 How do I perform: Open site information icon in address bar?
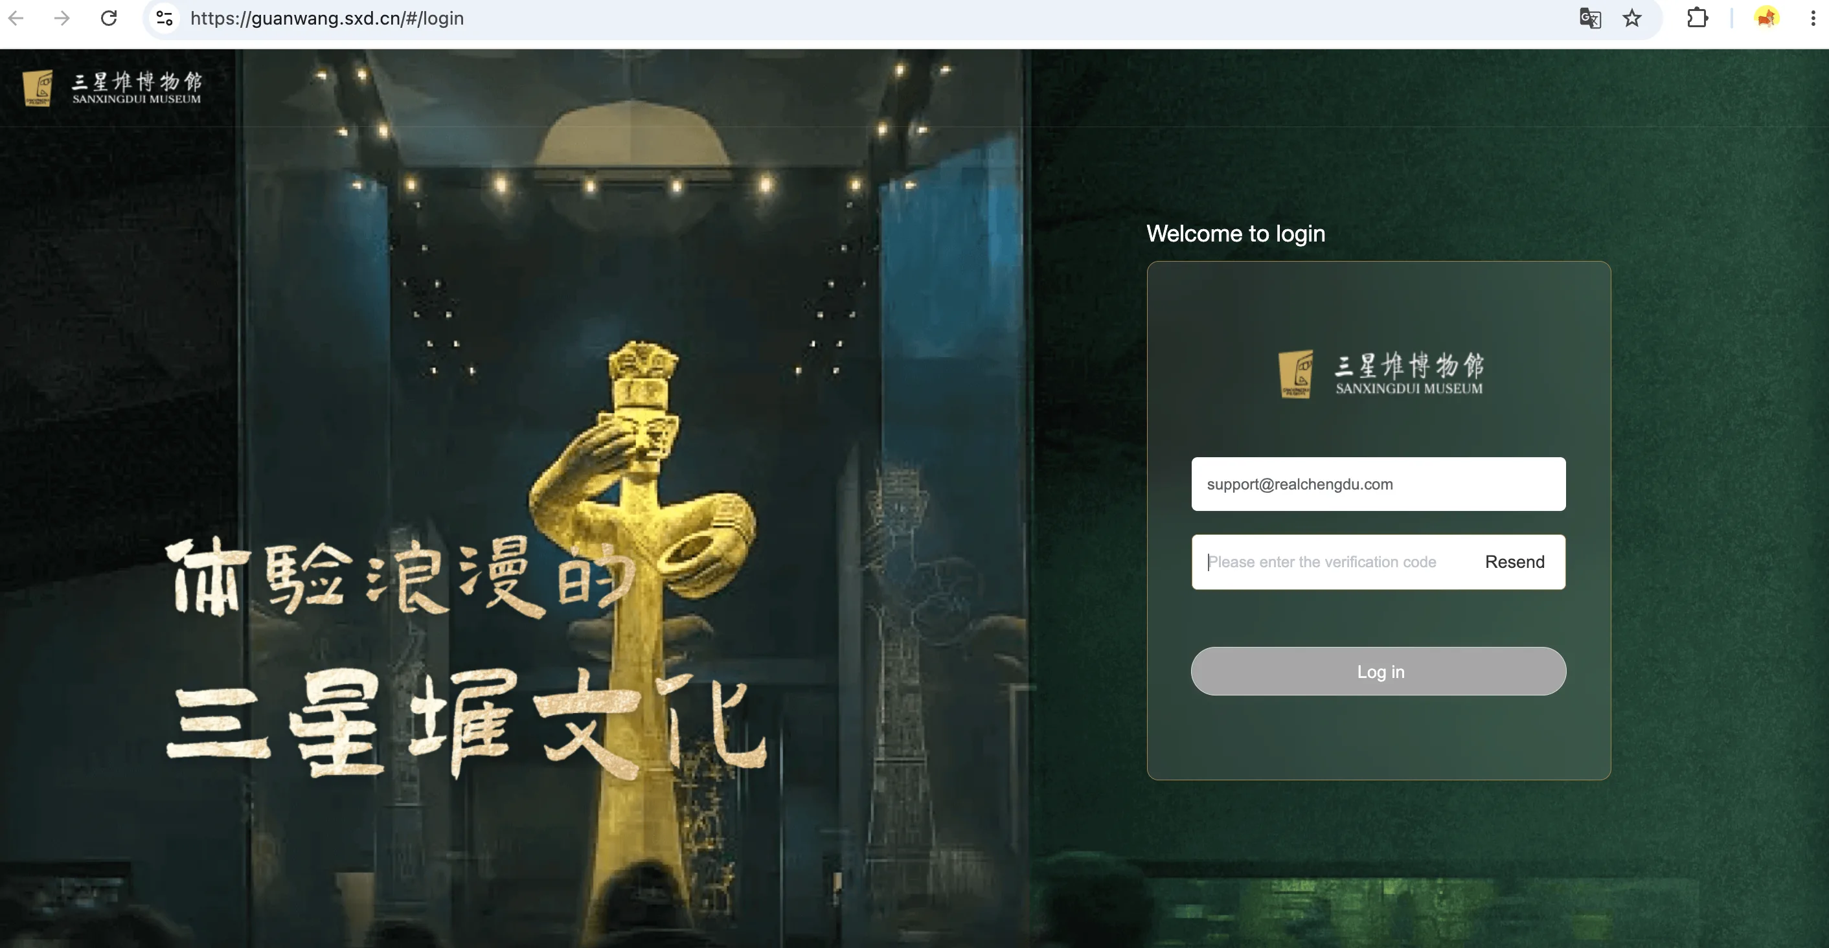coord(164,19)
